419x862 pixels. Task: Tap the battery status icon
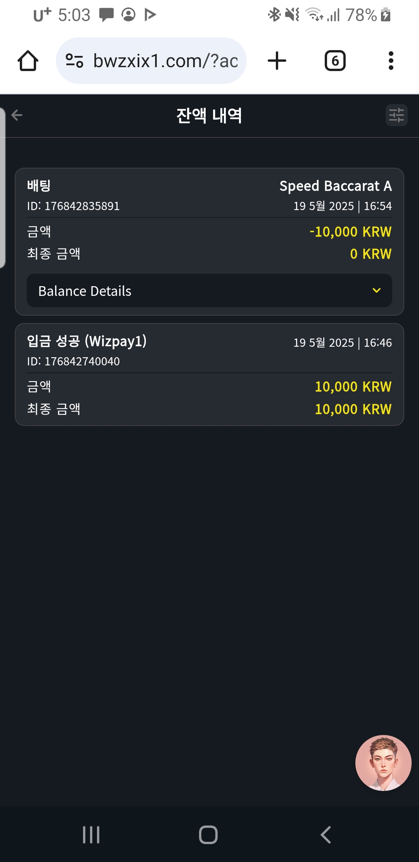(x=386, y=15)
